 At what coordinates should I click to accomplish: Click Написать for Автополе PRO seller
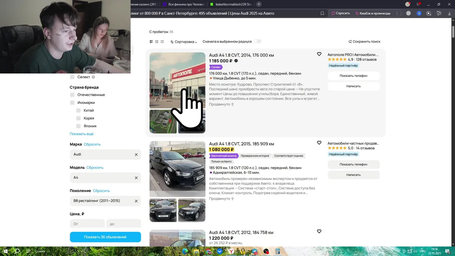[353, 86]
